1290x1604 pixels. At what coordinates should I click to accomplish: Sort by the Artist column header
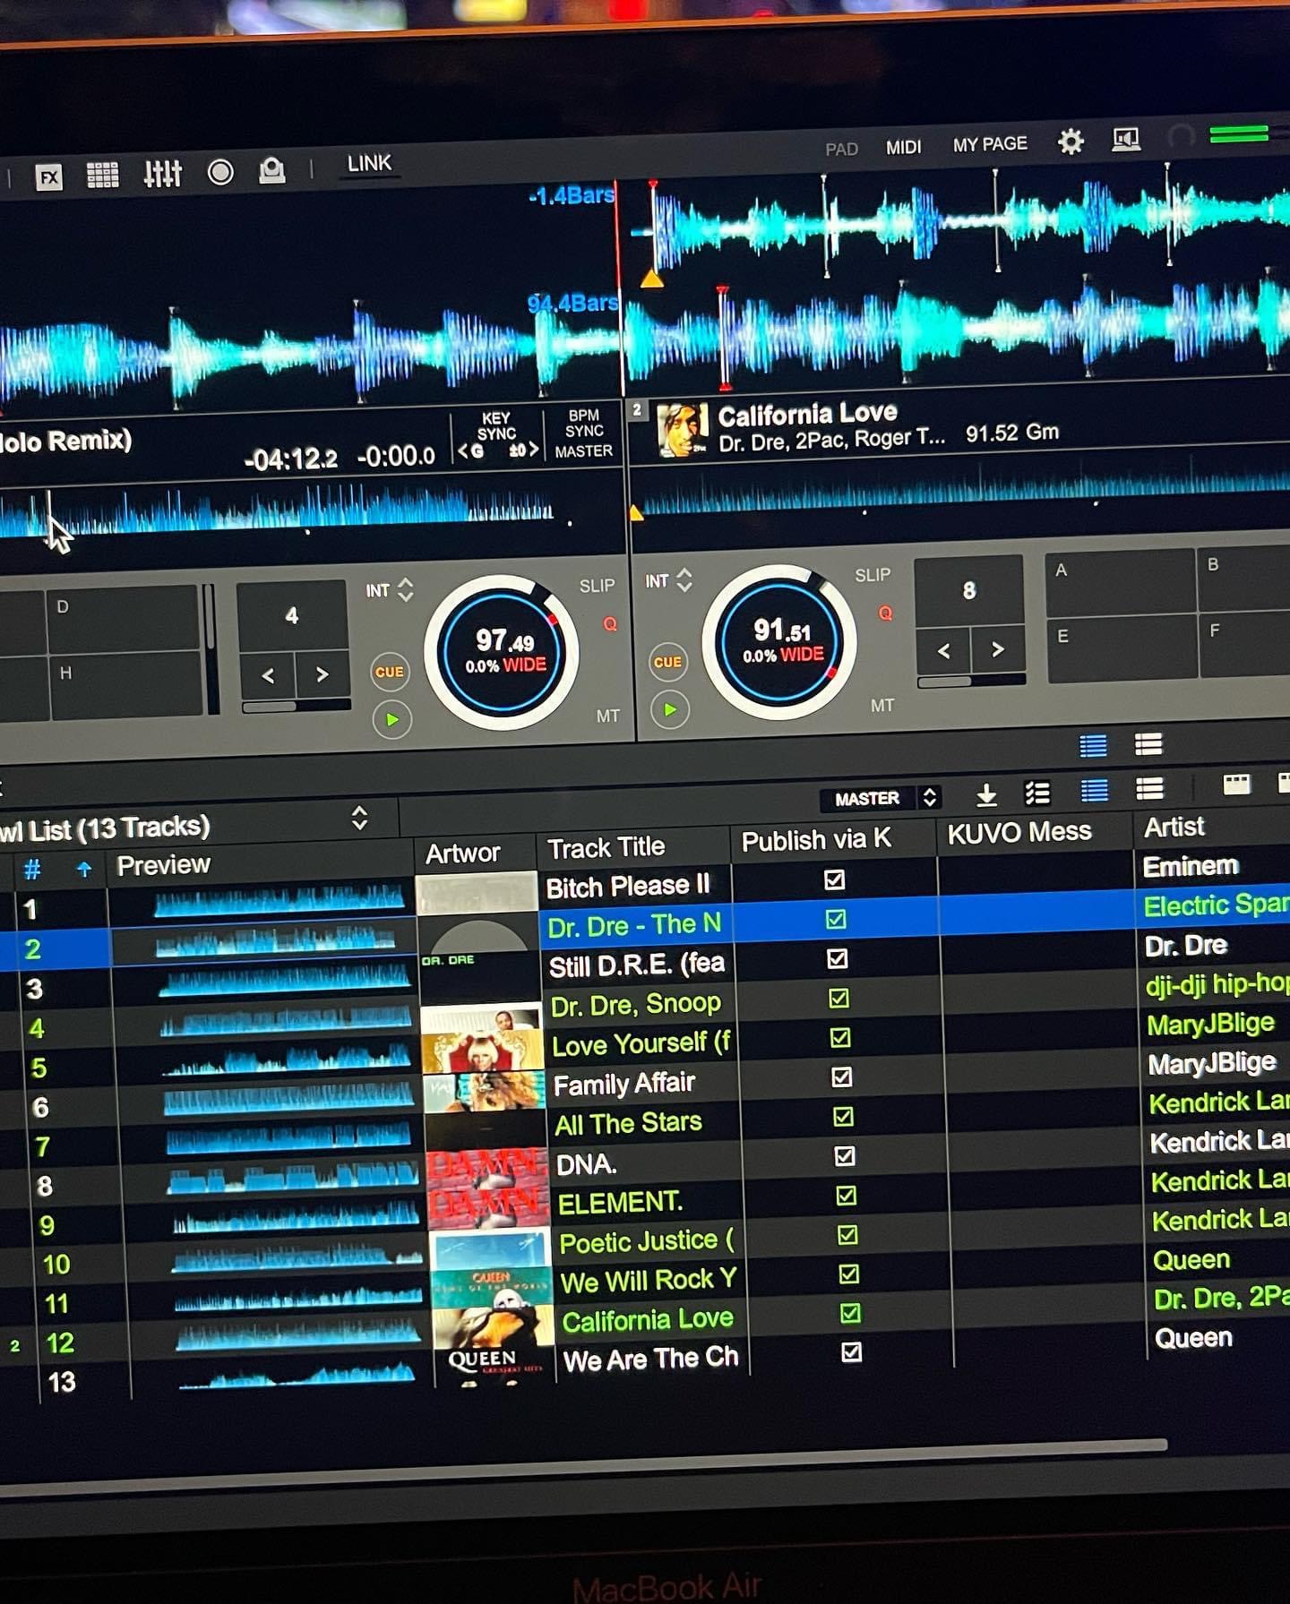(x=1174, y=827)
